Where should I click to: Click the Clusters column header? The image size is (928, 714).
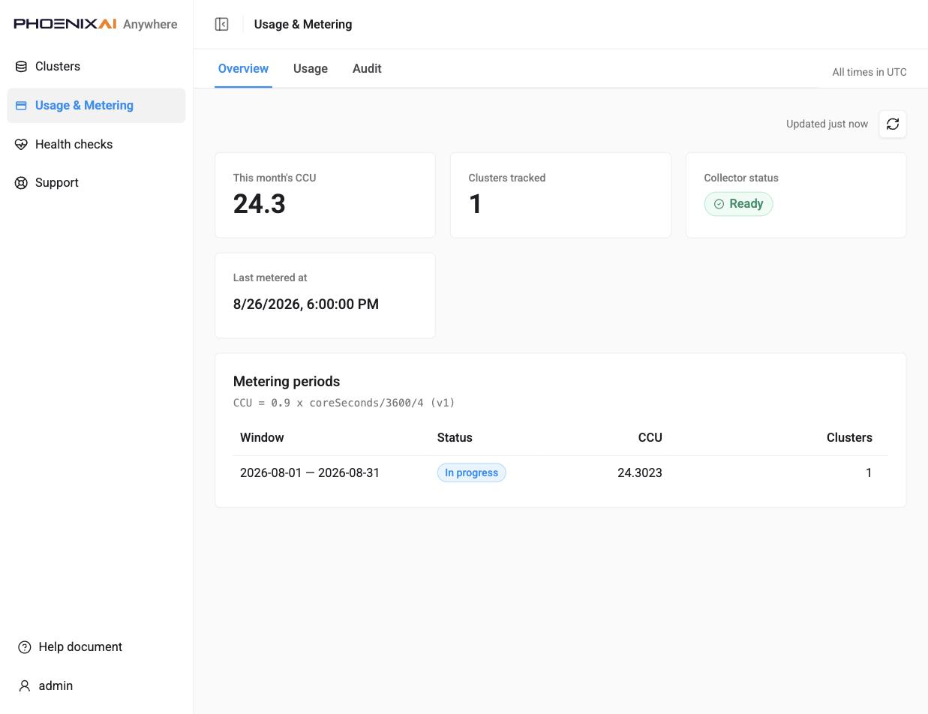click(x=849, y=438)
